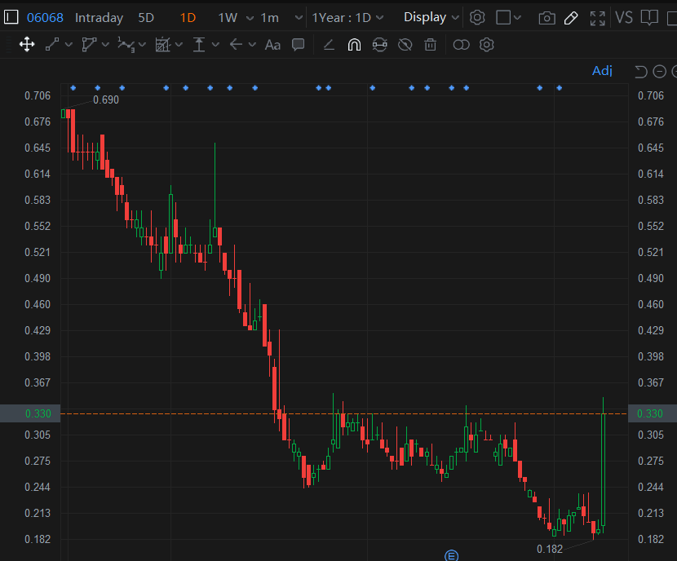
Task: Select the move crosshair cursor tool
Action: (27, 45)
